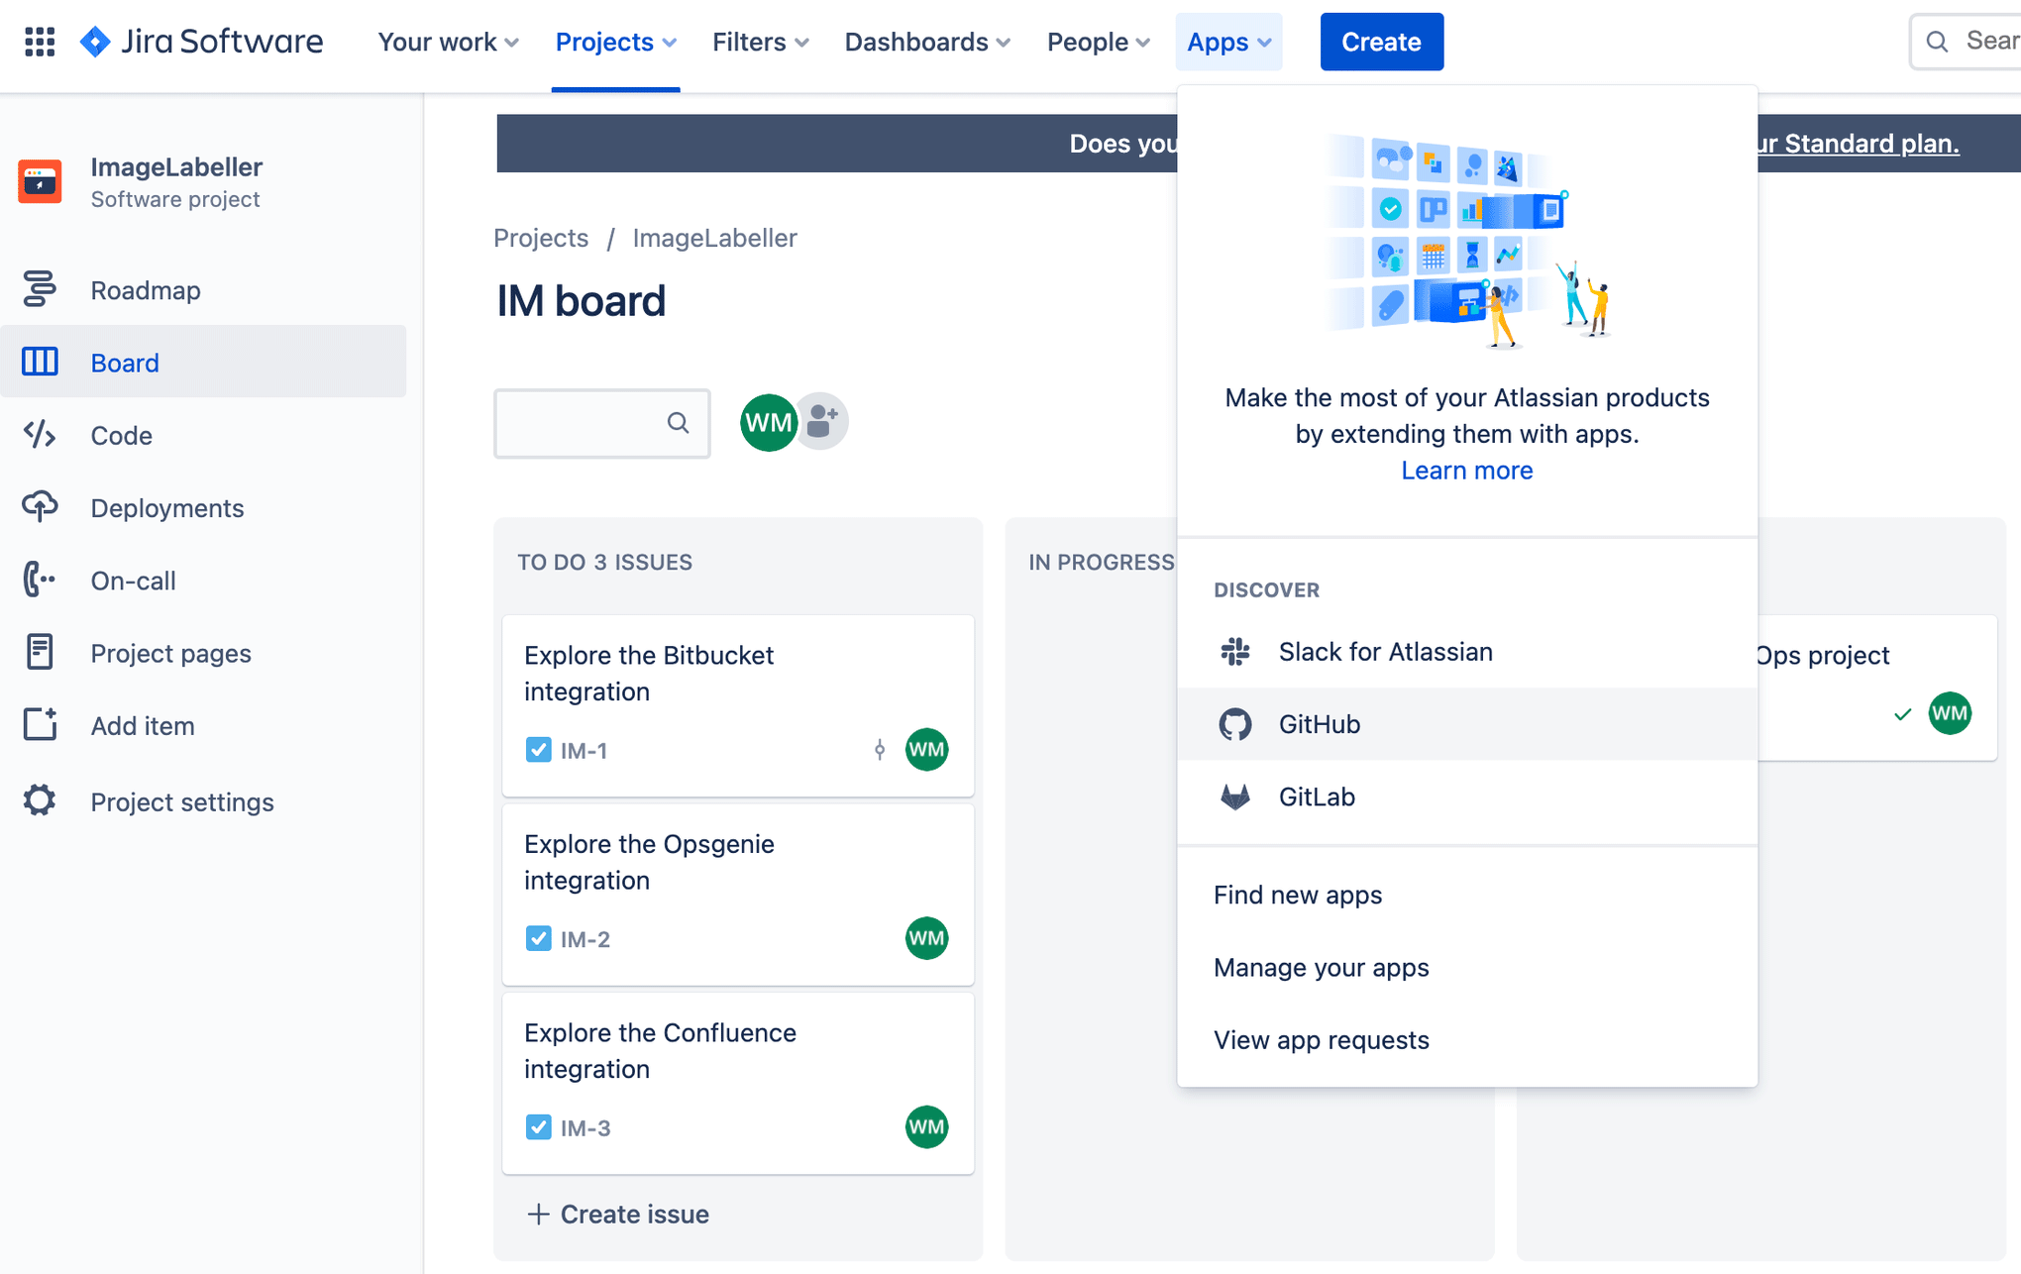Click the Add item icon in sidebar
Screen dimensions: 2021x1274
coord(40,725)
